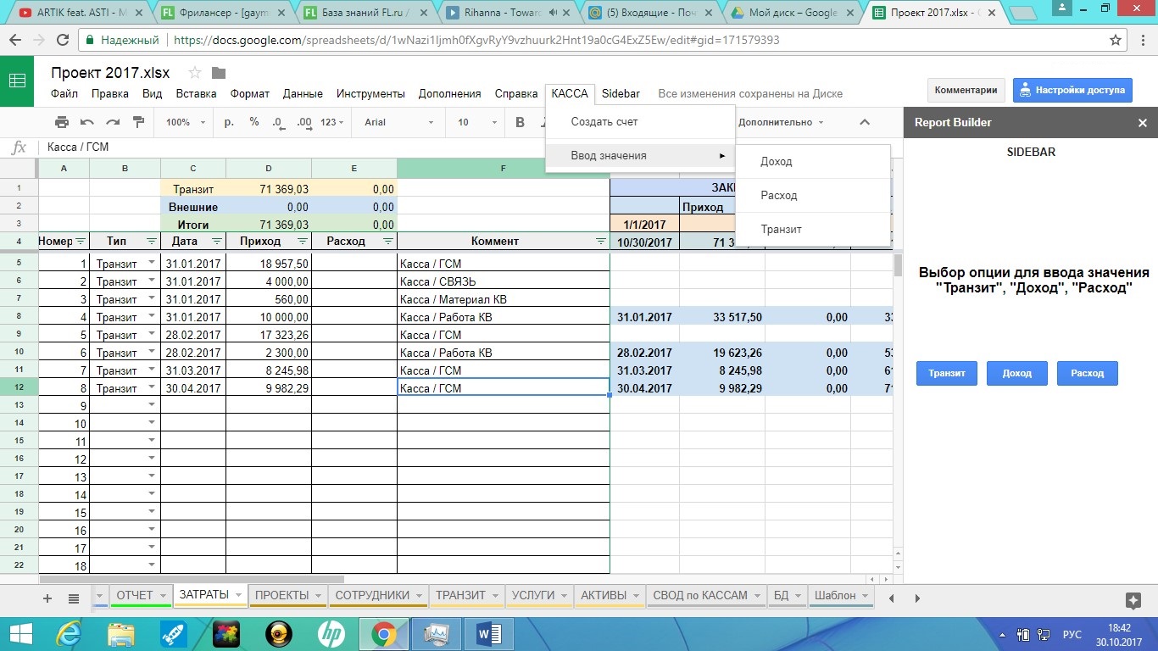
Task: Open the Sidebar menu
Action: pos(621,94)
